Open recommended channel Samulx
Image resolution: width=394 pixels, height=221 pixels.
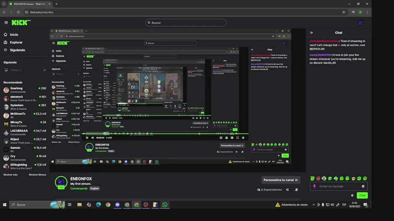click(x=25, y=149)
